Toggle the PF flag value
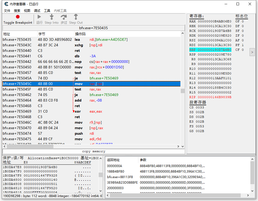The width and height of the screenshot is (258, 201). 243,45
